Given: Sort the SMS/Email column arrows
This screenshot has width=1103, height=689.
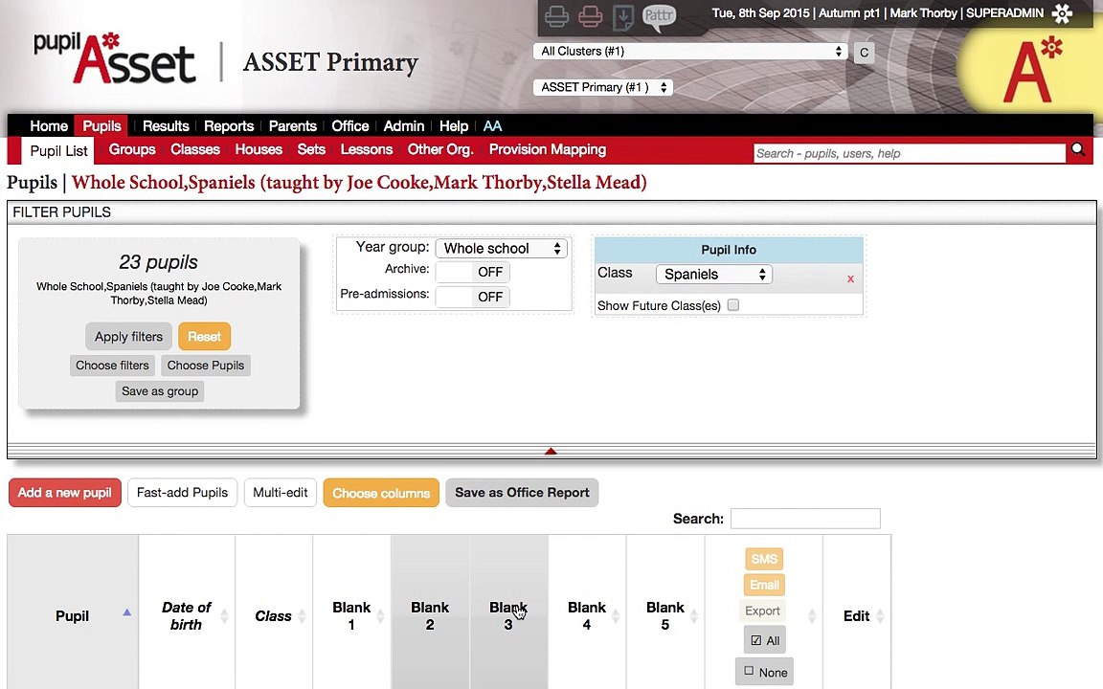Looking at the screenshot, I should tap(812, 616).
